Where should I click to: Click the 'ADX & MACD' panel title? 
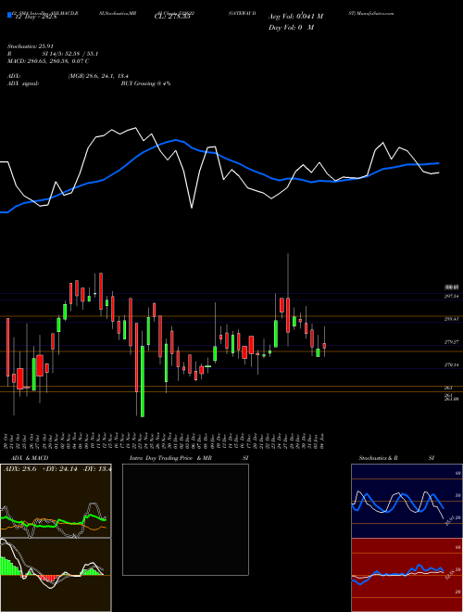(30, 458)
